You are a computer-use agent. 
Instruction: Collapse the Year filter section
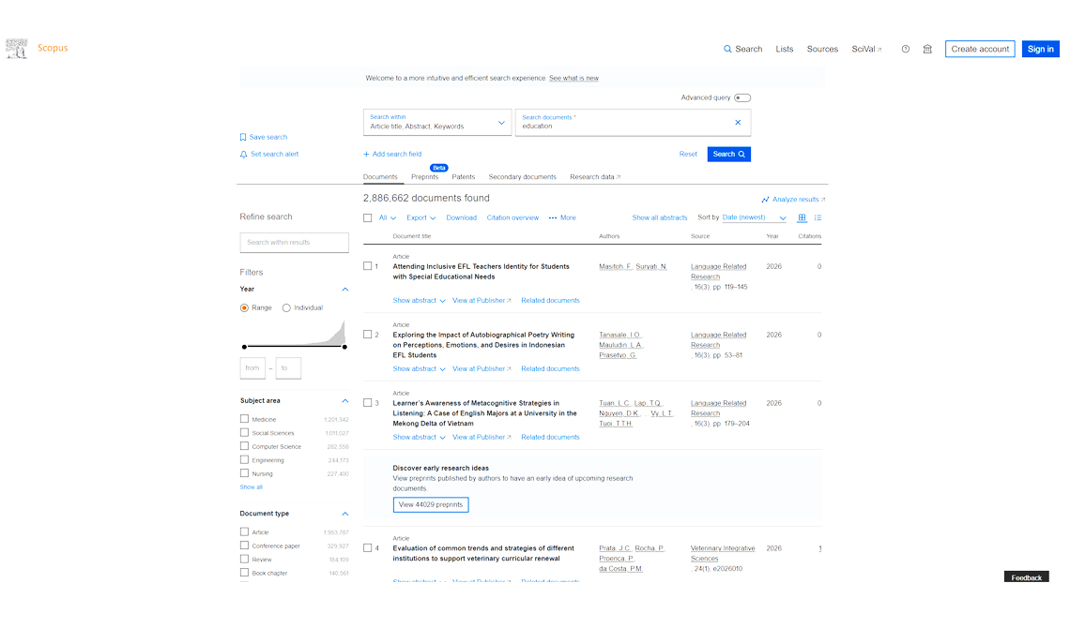tap(345, 290)
